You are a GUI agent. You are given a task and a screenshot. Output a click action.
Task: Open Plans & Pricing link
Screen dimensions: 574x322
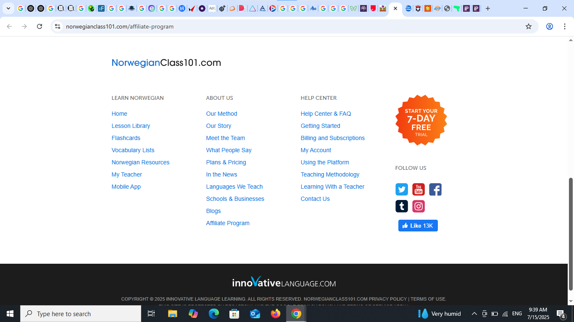click(x=226, y=162)
